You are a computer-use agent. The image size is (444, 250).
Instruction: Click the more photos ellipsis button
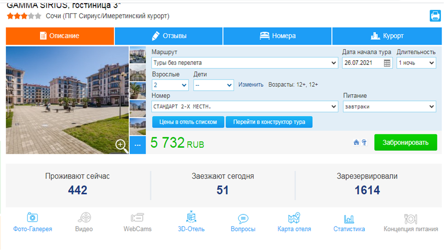click(x=138, y=145)
